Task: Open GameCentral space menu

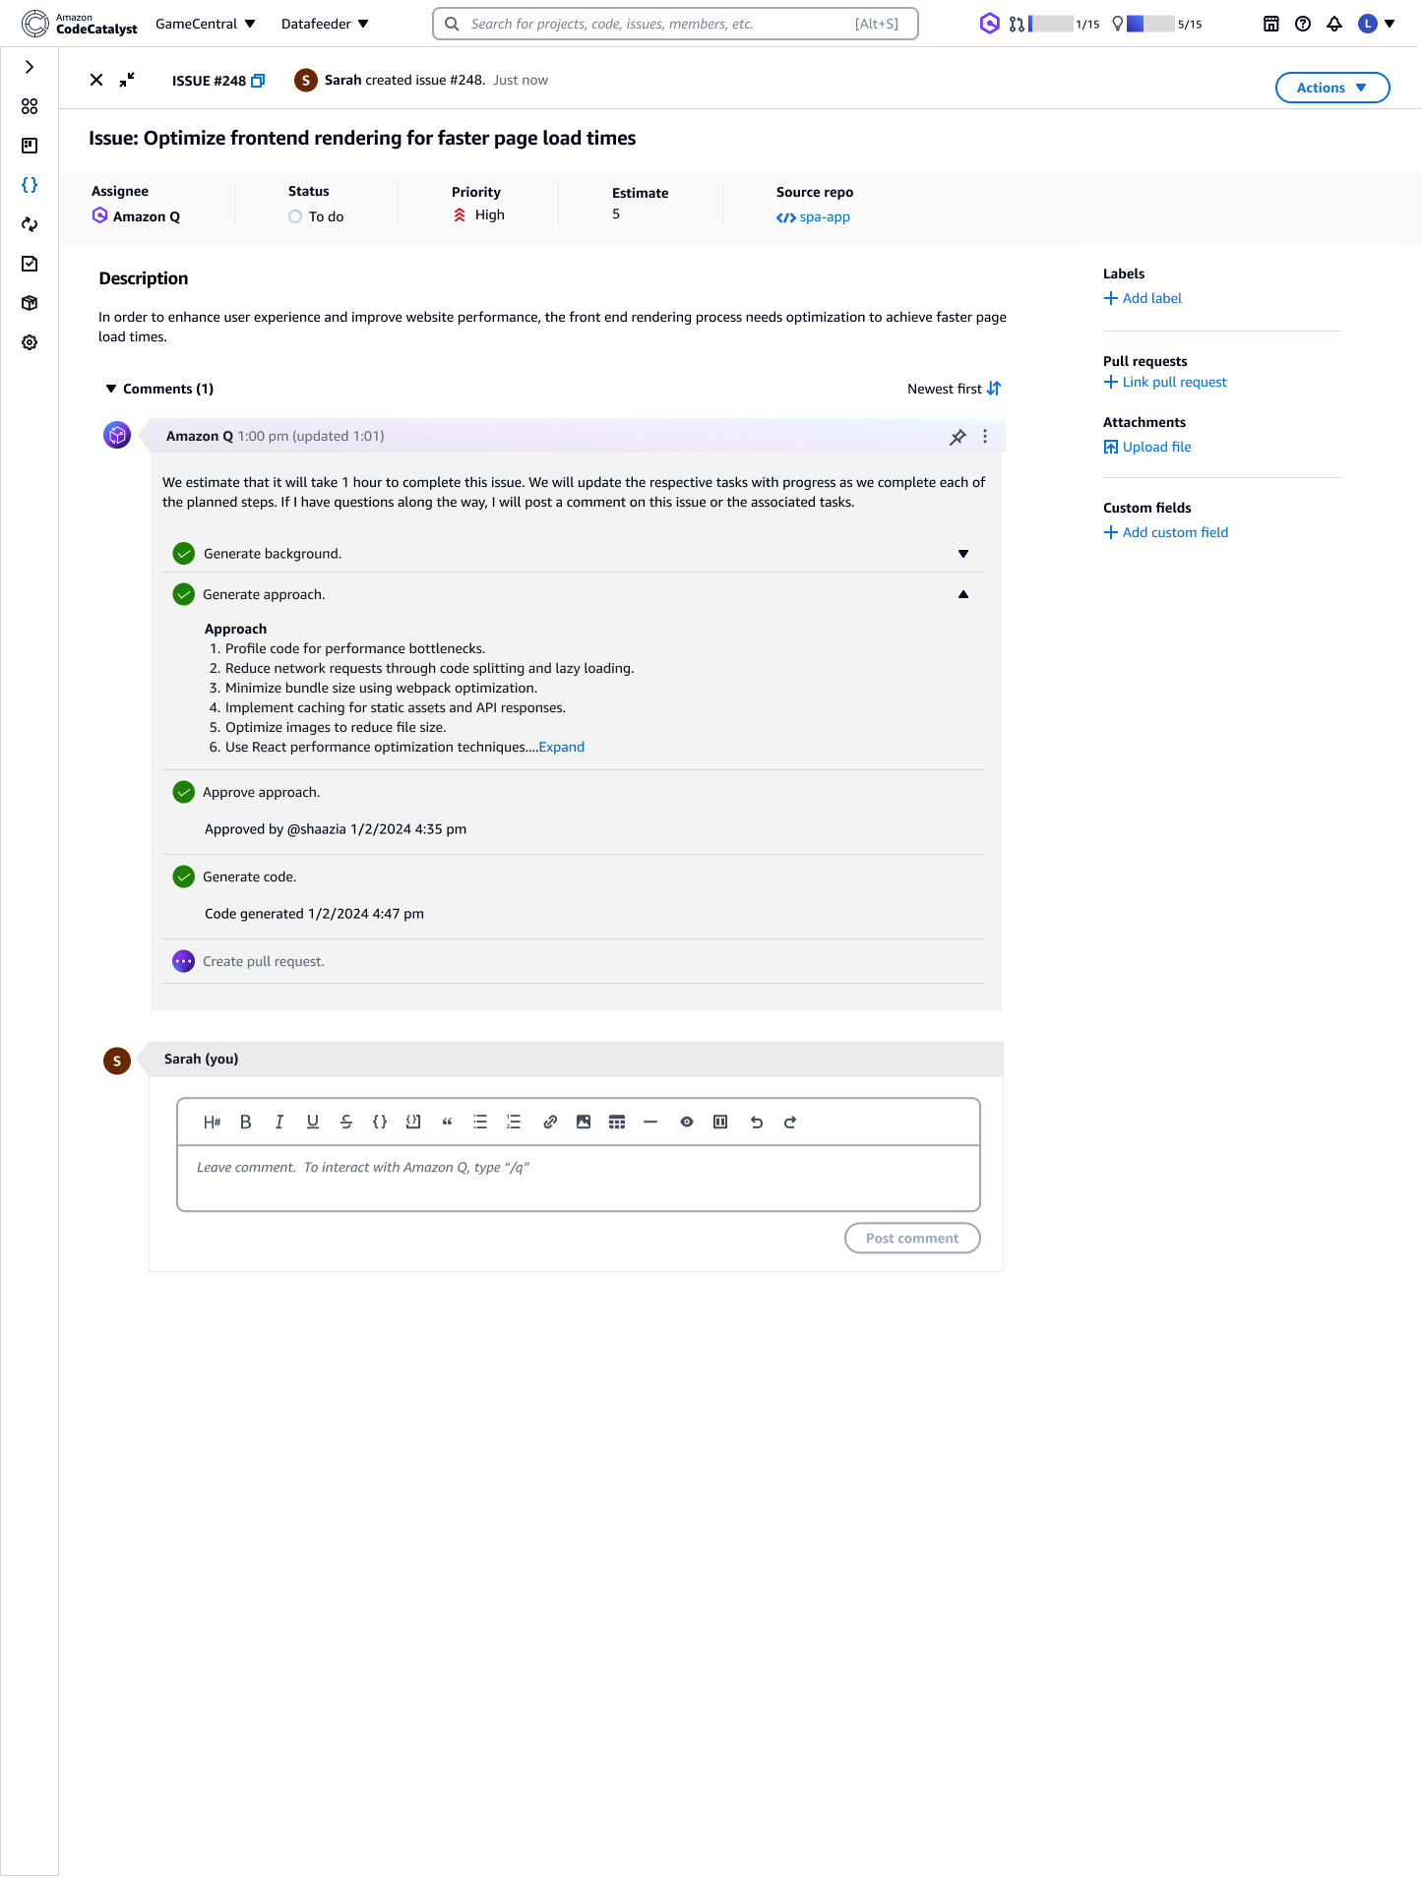Action: pos(206,24)
